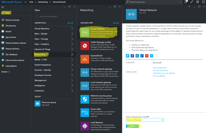The height and width of the screenshot is (133, 206).
Task: Select Network security group shield icon
Action: (85, 99)
